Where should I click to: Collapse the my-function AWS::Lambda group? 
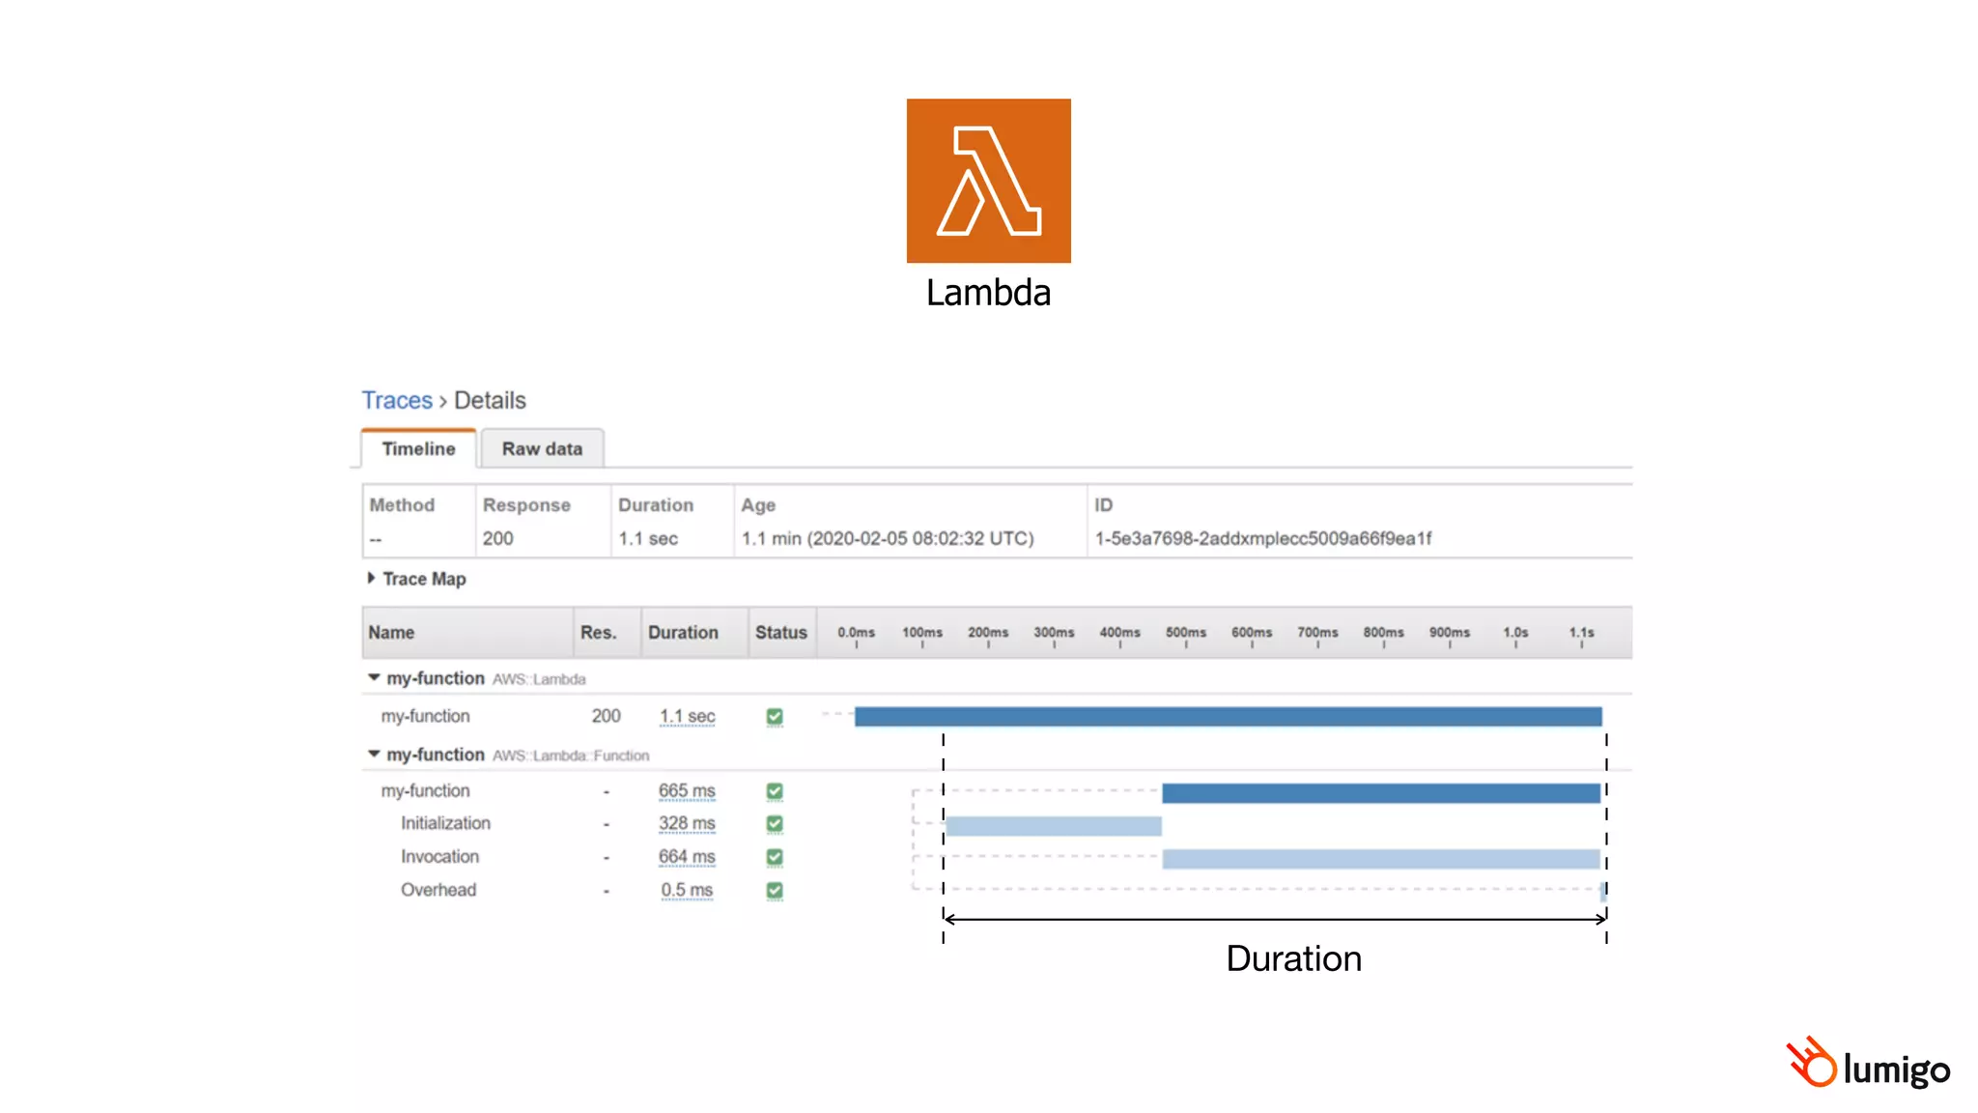[x=374, y=678]
